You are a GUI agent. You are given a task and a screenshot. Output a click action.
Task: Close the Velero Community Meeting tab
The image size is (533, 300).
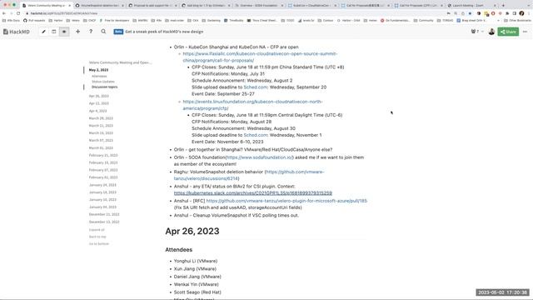tap(69, 6)
